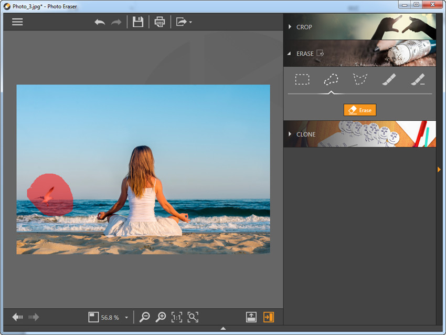This screenshot has width=446, height=335.
Task: Click the meditating woman in the photo
Action: coord(143,191)
